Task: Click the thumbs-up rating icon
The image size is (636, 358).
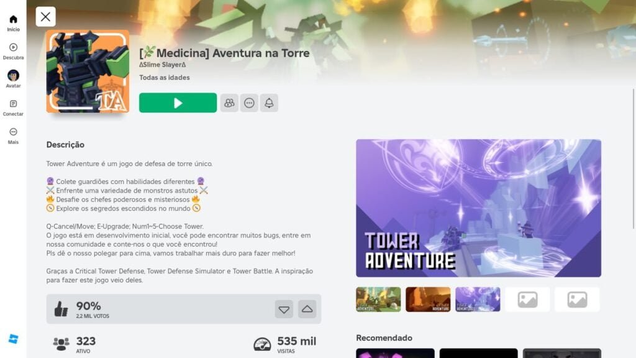Action: click(x=61, y=310)
